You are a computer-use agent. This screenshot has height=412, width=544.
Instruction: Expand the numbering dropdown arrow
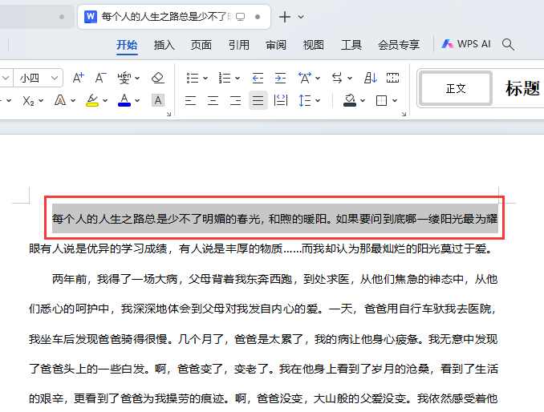237,79
